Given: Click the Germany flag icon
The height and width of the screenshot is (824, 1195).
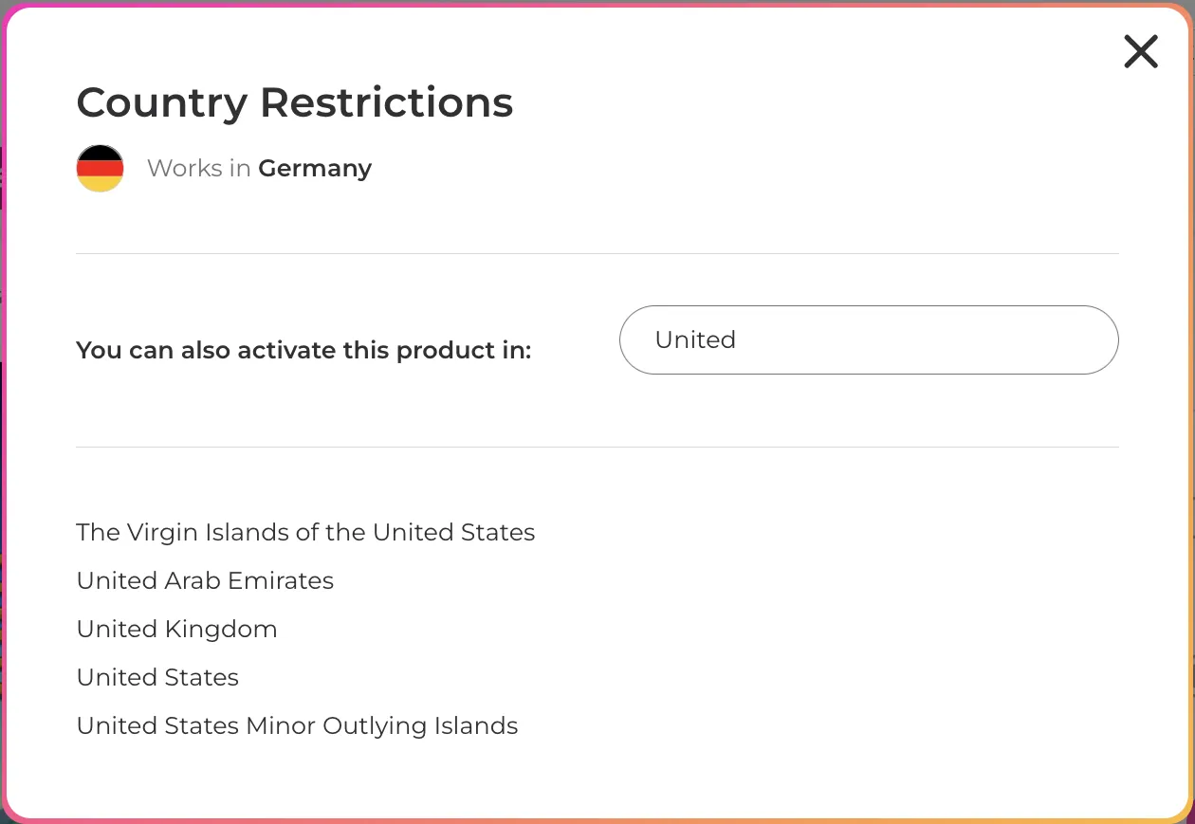Looking at the screenshot, I should pyautogui.click(x=100, y=169).
